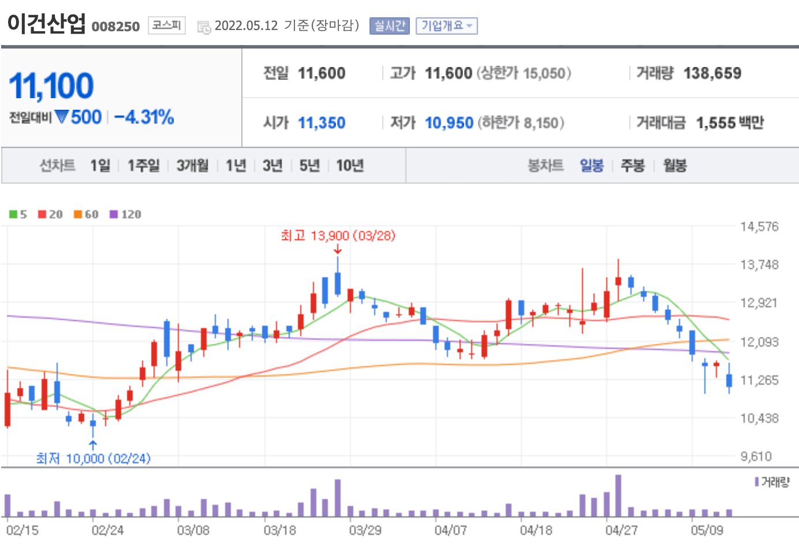799x551 pixels.
Task: Click the 04/27 date axis label
Action: 622,530
